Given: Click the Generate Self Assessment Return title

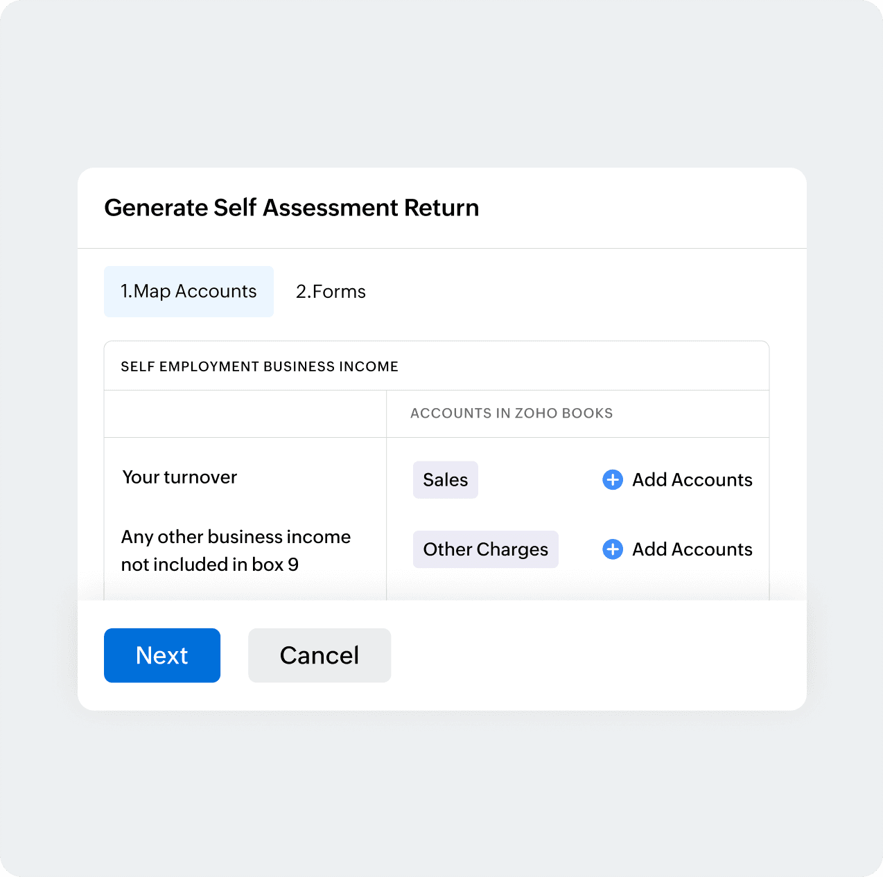Looking at the screenshot, I should pos(292,208).
